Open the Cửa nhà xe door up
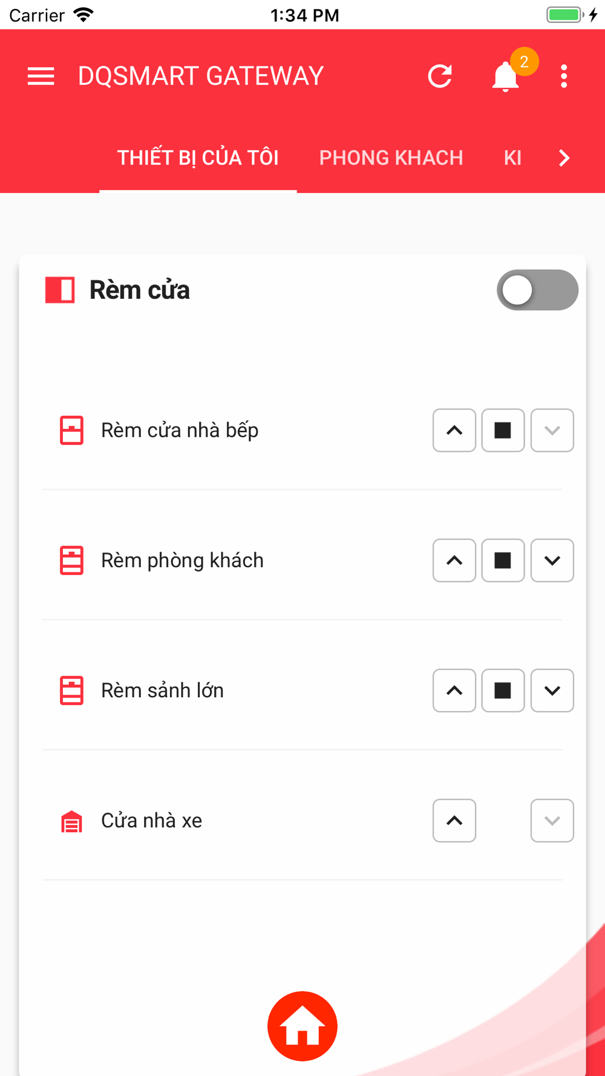 tap(454, 821)
